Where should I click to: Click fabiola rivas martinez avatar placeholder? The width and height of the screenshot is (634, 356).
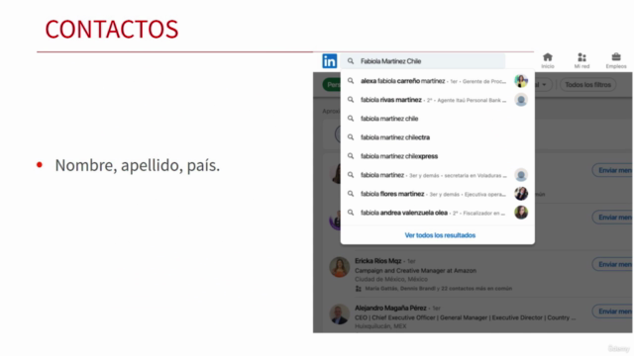[x=521, y=100]
